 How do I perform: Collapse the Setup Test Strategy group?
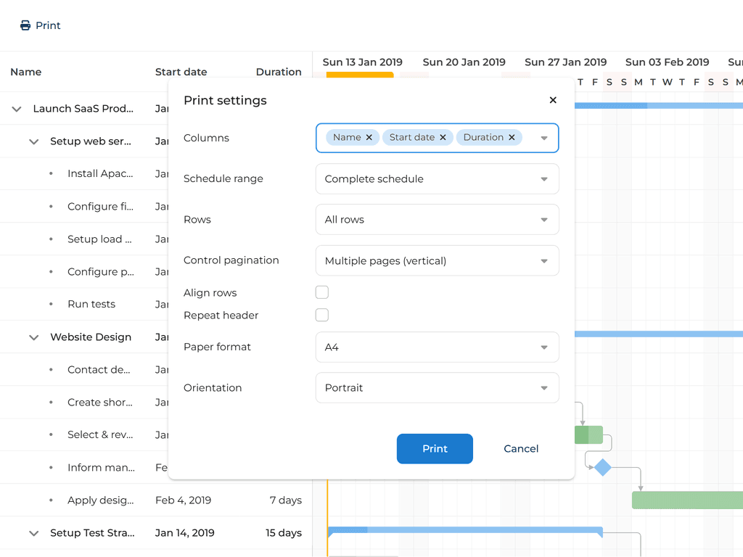coord(34,533)
